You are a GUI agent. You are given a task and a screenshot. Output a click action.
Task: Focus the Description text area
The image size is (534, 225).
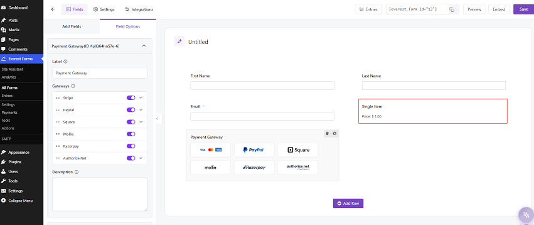[100, 194]
